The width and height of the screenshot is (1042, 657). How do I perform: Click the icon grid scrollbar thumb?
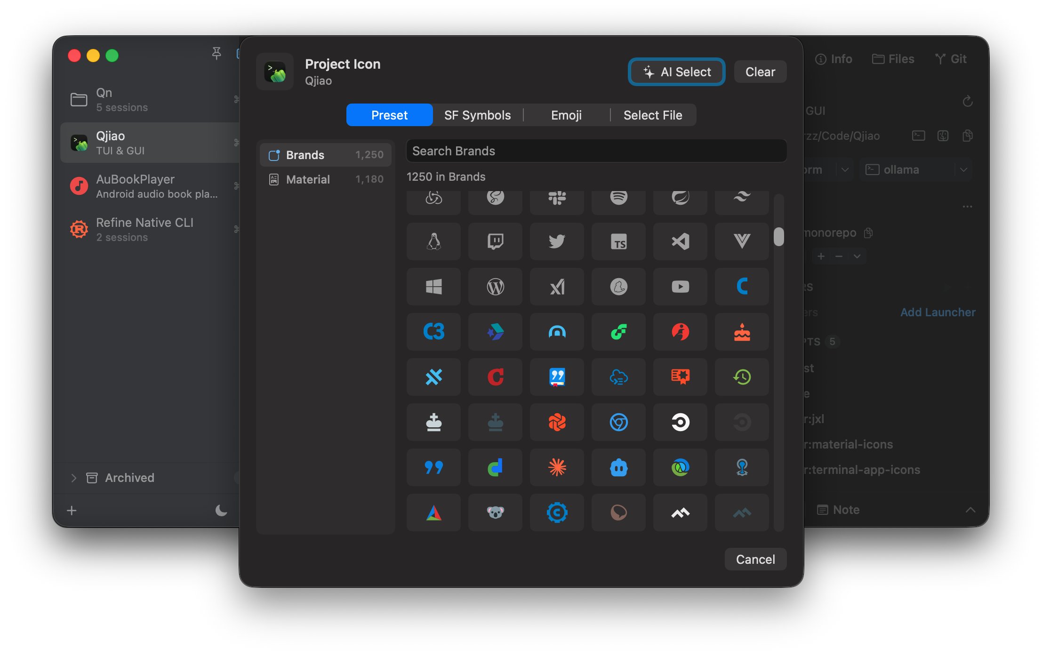[778, 237]
